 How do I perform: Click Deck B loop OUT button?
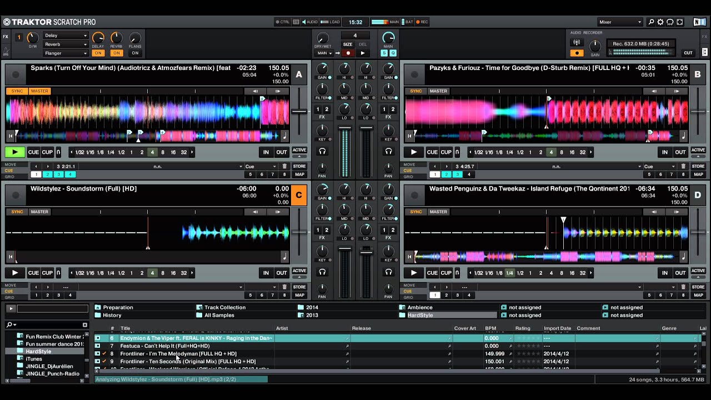(680, 152)
